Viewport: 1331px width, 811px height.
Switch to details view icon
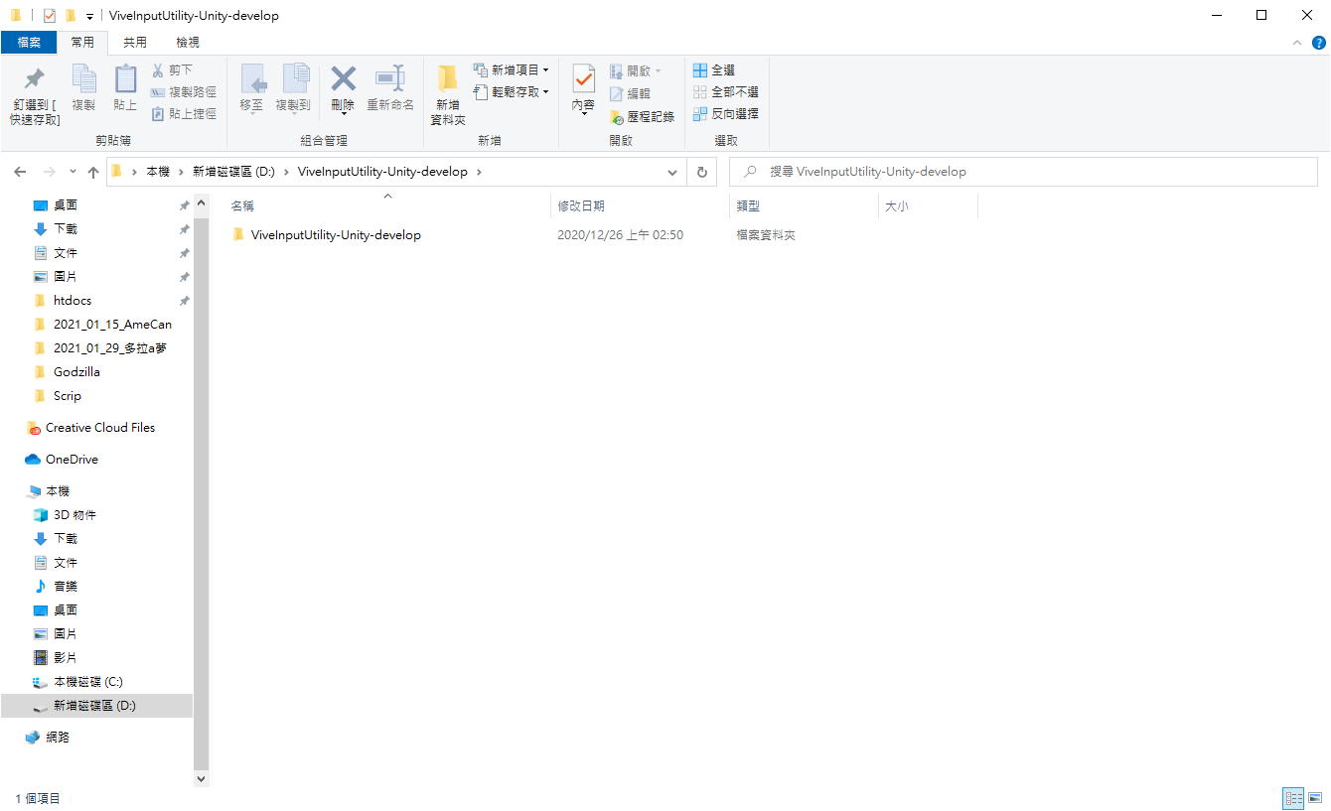[1293, 798]
